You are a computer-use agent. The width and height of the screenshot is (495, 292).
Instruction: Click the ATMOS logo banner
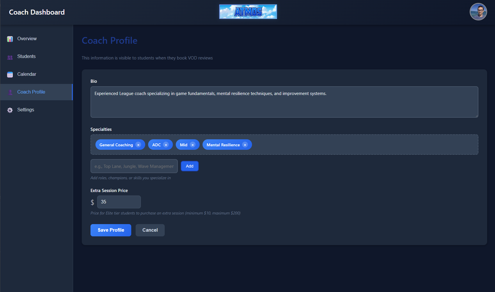(x=248, y=12)
